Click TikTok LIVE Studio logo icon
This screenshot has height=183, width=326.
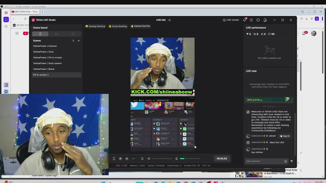coord(33,20)
